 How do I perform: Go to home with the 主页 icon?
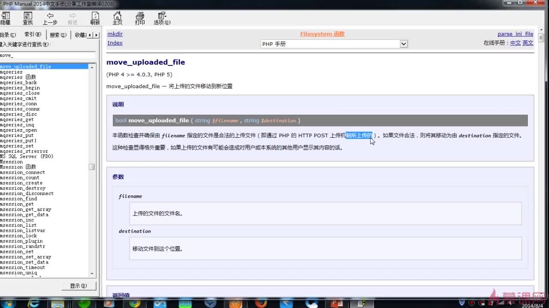point(118,18)
